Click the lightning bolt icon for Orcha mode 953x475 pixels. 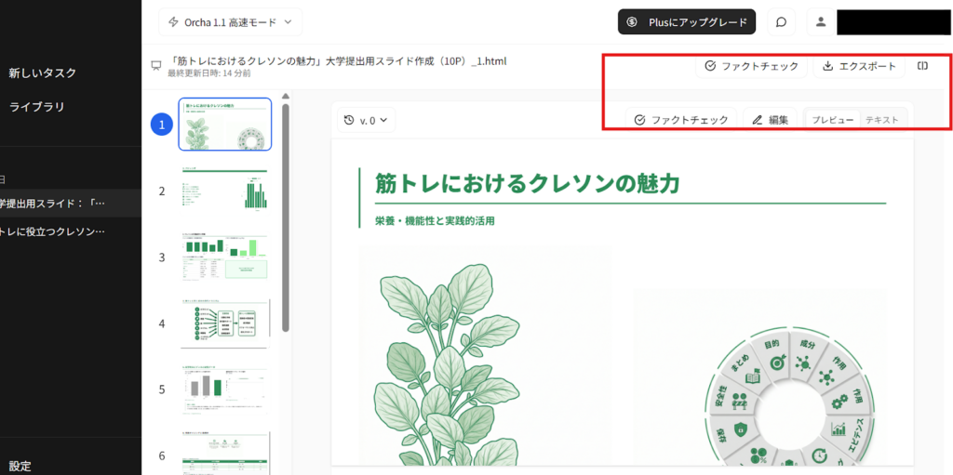pos(173,21)
